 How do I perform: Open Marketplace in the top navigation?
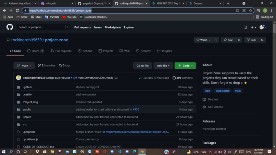pyautogui.click(x=113, y=27)
